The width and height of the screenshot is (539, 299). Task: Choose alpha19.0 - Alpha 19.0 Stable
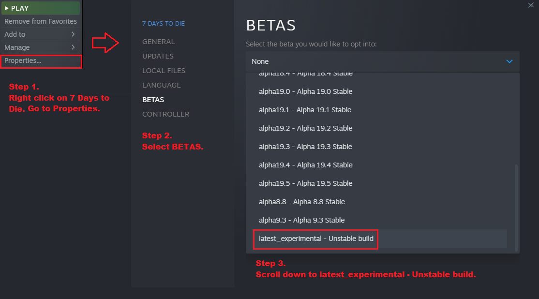click(x=305, y=91)
